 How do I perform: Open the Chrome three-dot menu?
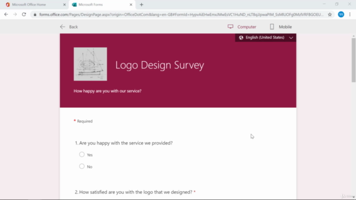[x=350, y=14]
